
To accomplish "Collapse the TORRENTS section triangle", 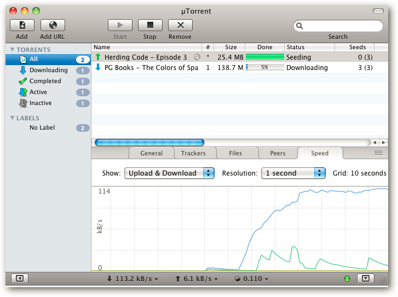I will (12, 49).
